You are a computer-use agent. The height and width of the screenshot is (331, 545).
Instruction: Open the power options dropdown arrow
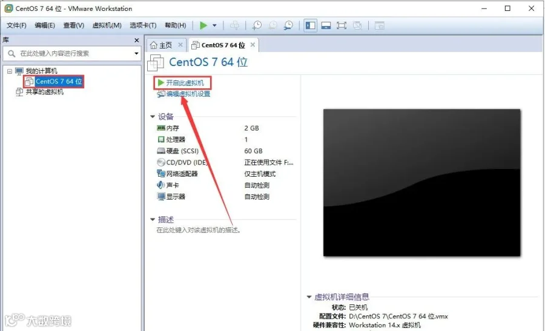(x=214, y=25)
